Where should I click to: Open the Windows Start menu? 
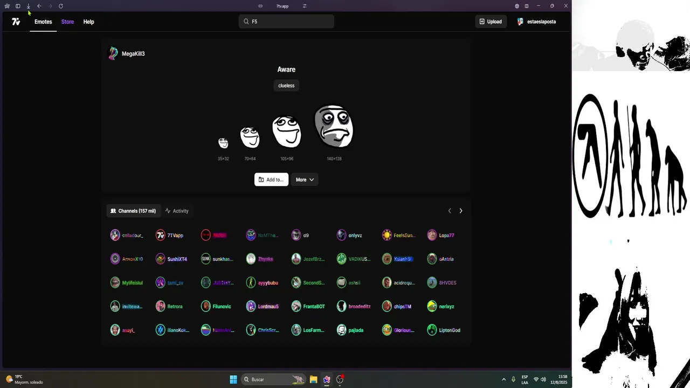[x=233, y=379]
